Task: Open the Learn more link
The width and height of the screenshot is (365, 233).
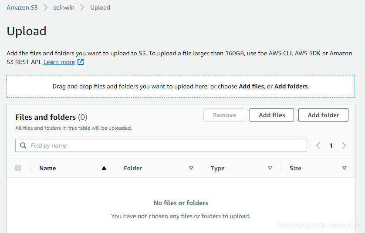Action: (x=59, y=62)
